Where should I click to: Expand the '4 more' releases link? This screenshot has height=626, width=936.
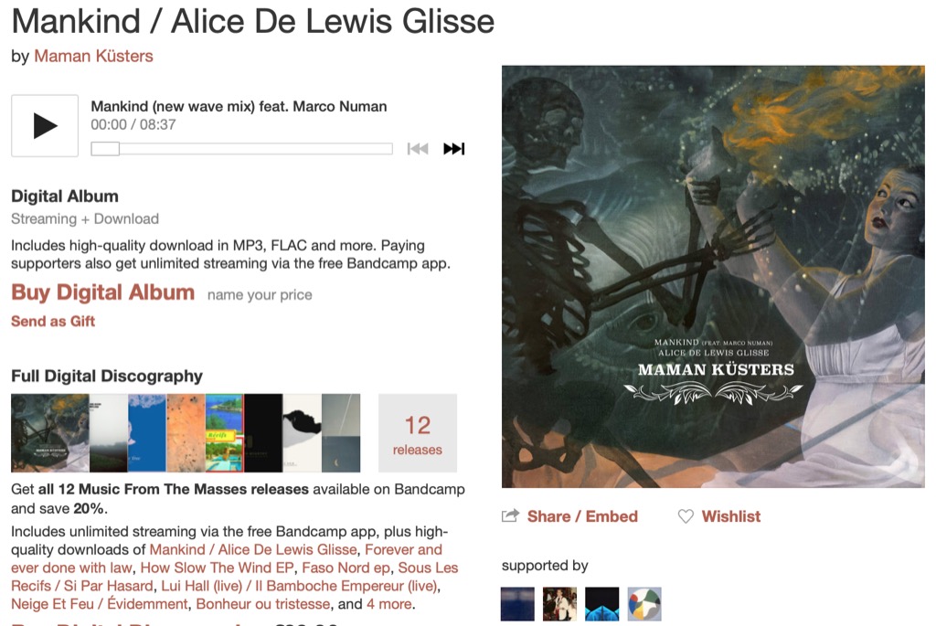click(389, 604)
